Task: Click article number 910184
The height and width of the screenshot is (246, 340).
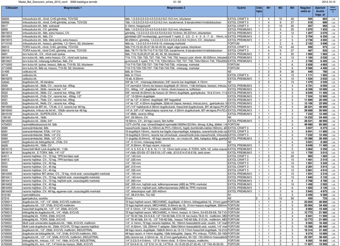Action: (6, 195)
